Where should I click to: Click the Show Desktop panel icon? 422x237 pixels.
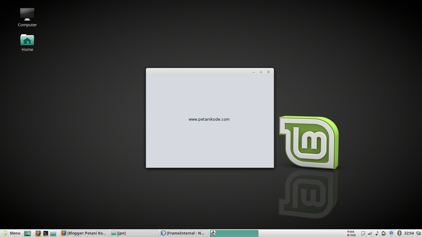[x=27, y=233]
